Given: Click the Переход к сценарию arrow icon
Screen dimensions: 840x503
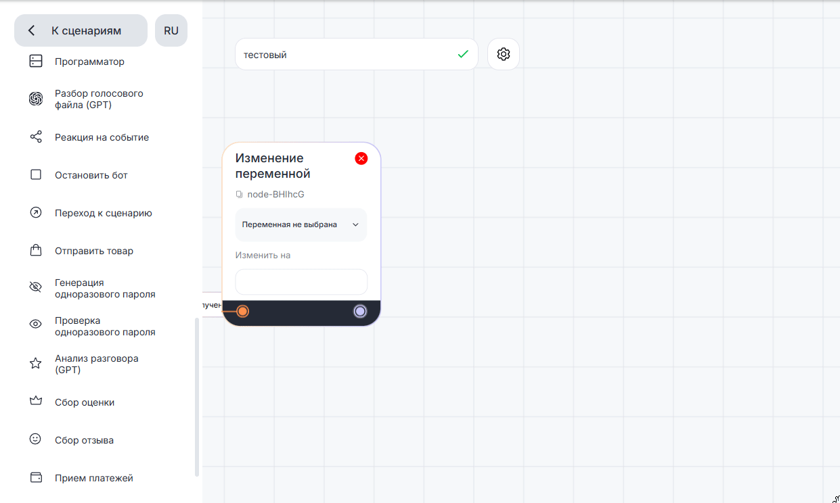Looking at the screenshot, I should point(36,213).
